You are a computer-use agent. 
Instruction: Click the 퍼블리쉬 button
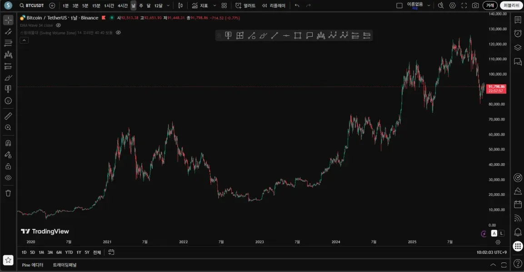pos(512,5)
